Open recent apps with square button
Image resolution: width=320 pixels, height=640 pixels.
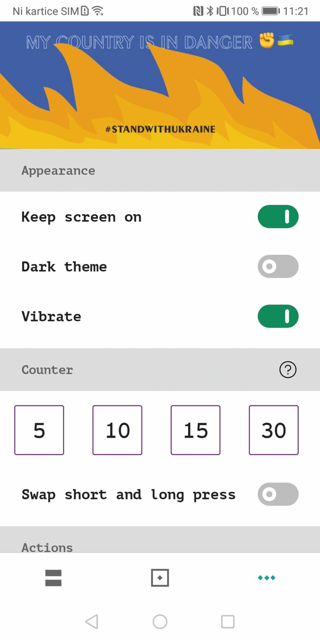tap(228, 622)
